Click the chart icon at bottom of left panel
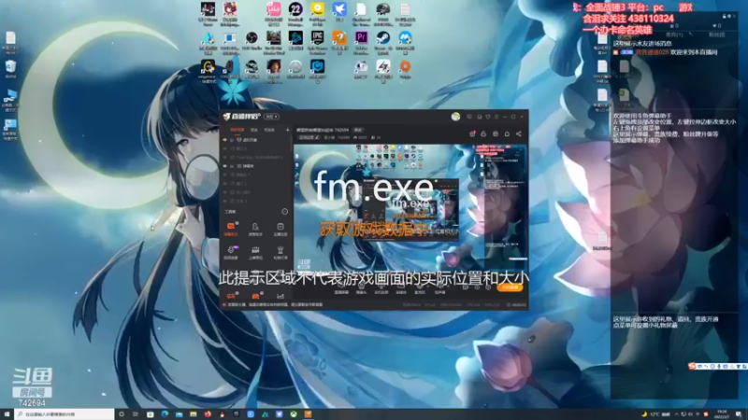This screenshot has height=420, width=748. click(280, 296)
